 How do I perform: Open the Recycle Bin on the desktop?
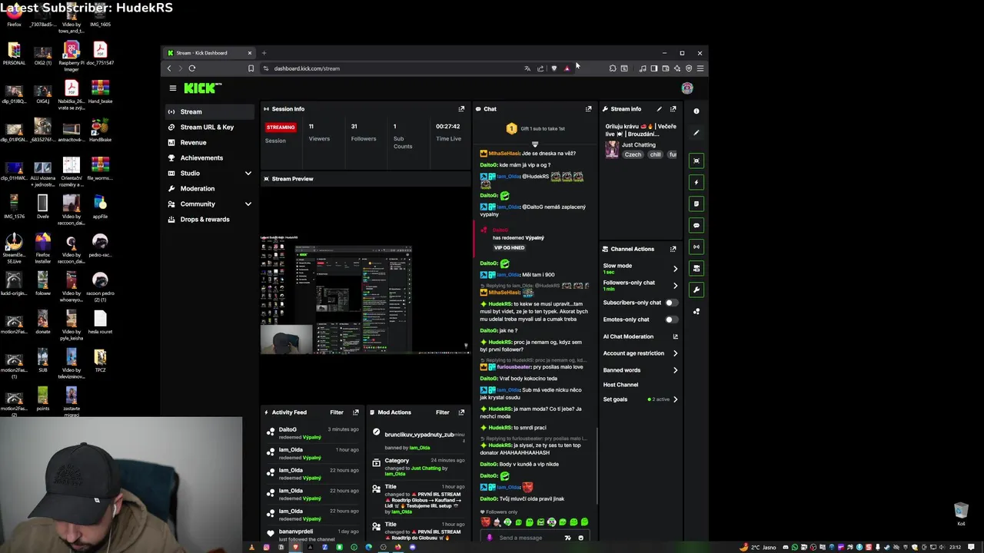[961, 514]
